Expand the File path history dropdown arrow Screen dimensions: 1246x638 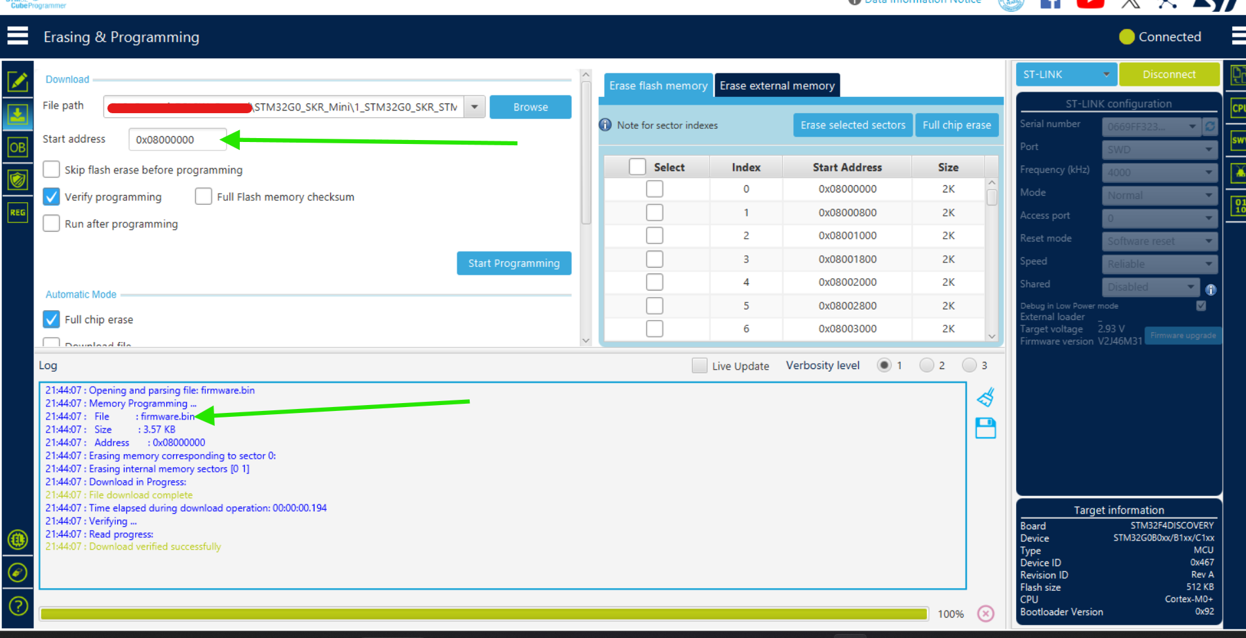point(474,107)
